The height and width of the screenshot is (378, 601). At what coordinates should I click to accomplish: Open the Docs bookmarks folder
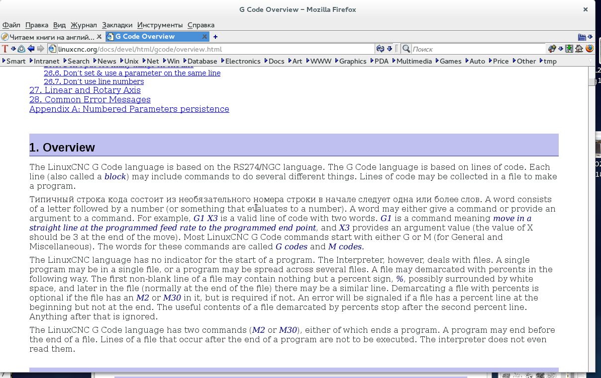pos(274,61)
